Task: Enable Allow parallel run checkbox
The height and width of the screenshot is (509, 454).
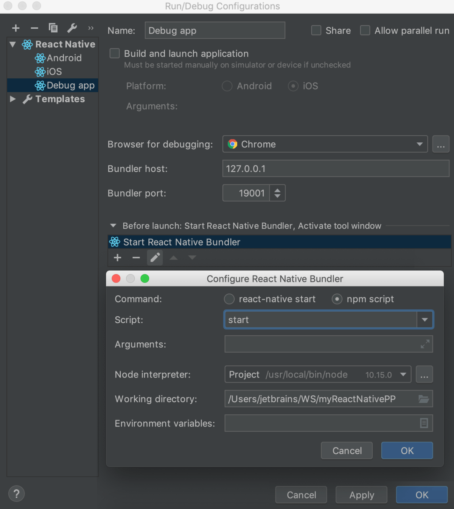Action: click(x=365, y=30)
